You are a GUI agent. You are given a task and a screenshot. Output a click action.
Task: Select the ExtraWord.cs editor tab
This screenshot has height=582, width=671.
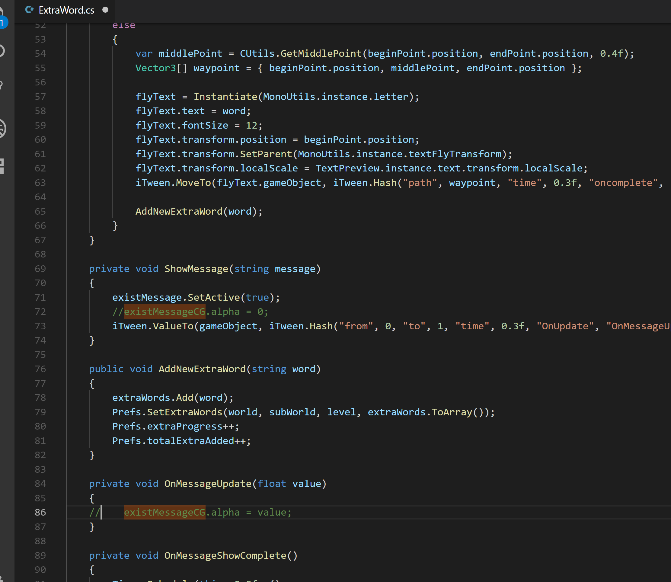(66, 10)
